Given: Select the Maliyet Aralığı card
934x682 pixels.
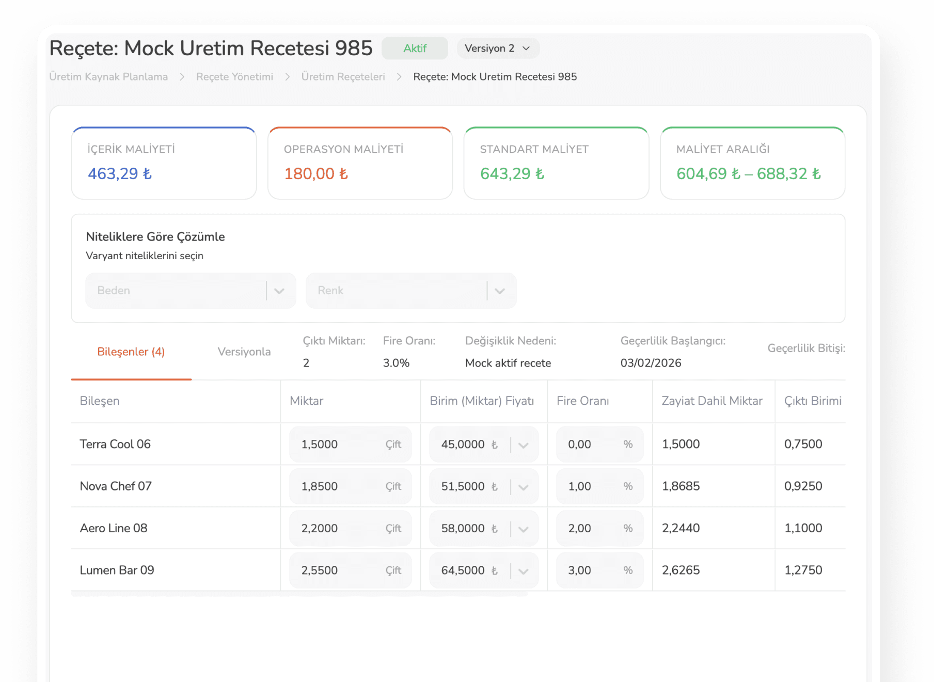Looking at the screenshot, I should pyautogui.click(x=753, y=163).
